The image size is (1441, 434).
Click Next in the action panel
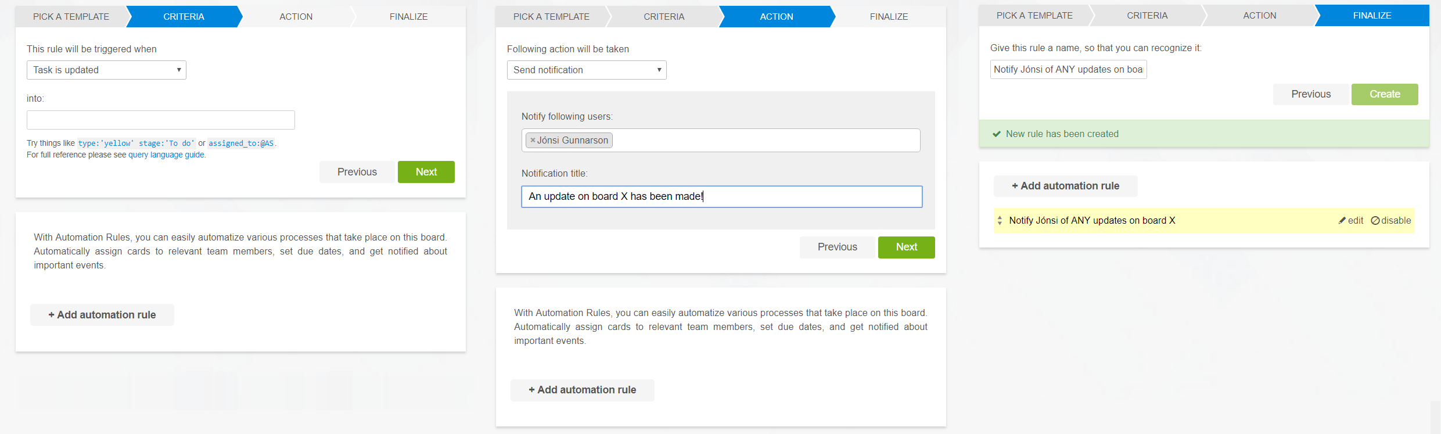click(x=906, y=247)
